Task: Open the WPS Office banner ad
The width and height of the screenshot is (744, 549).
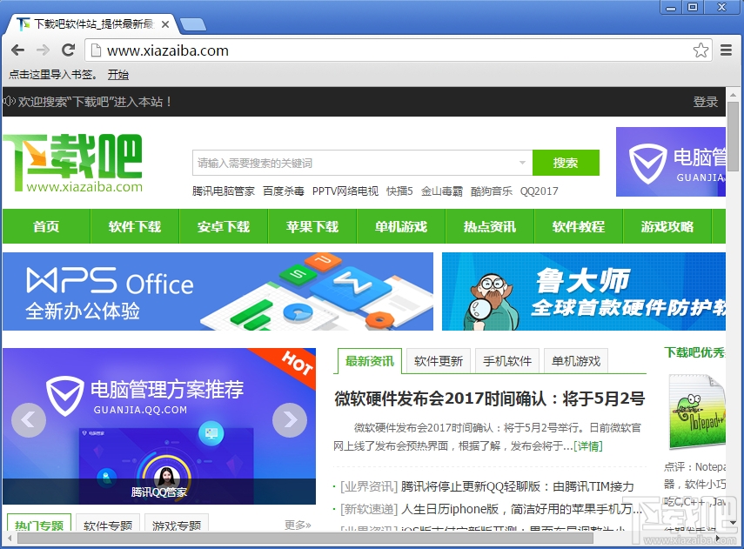Action: click(218, 291)
